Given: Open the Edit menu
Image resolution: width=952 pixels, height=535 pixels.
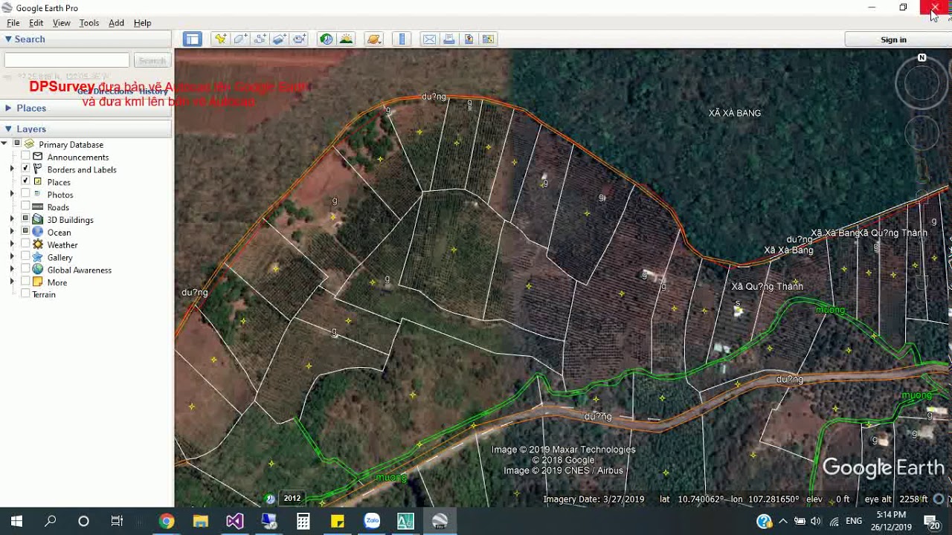Looking at the screenshot, I should (36, 23).
